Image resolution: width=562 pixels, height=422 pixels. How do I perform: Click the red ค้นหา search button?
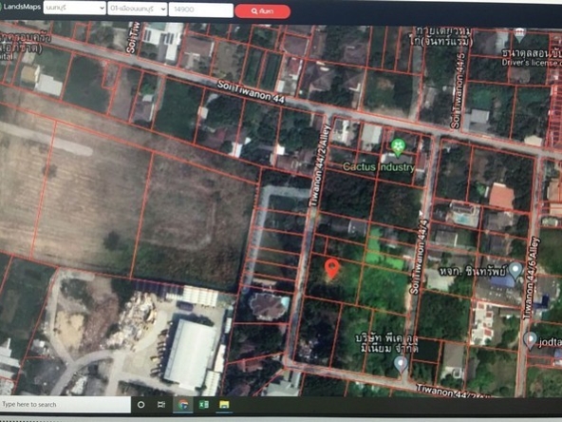coord(262,11)
